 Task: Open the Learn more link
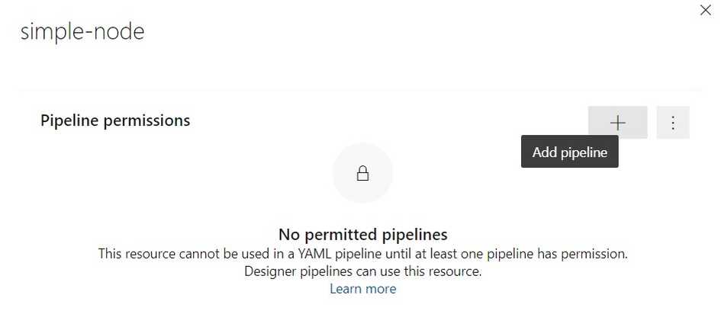(363, 289)
